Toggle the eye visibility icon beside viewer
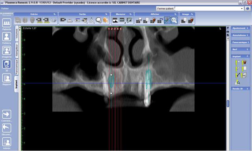 coord(228,31)
